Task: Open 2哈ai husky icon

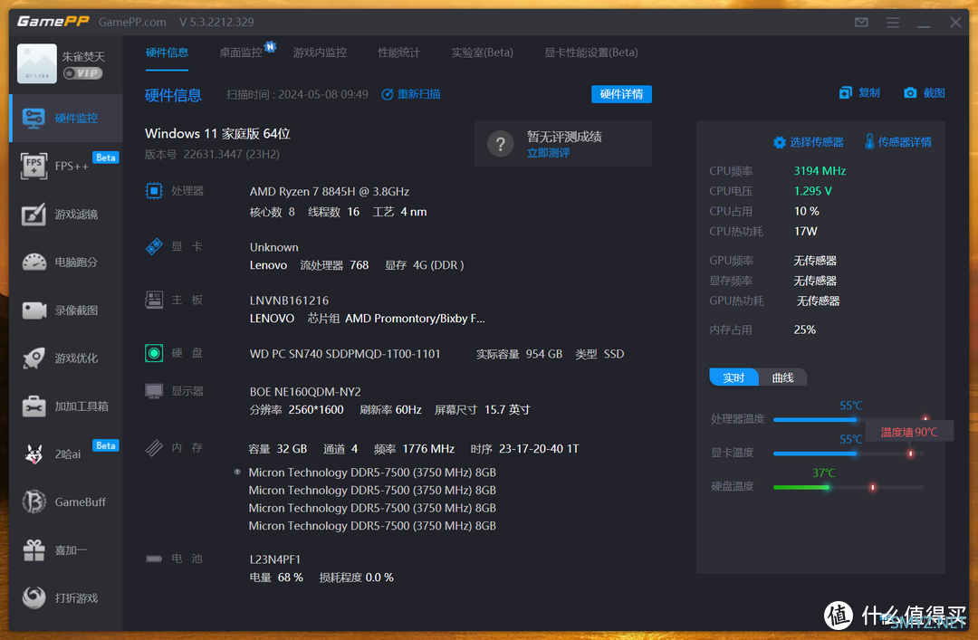Action: (x=34, y=454)
